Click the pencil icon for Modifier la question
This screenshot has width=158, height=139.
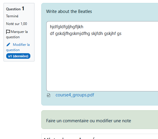coord(8,45)
